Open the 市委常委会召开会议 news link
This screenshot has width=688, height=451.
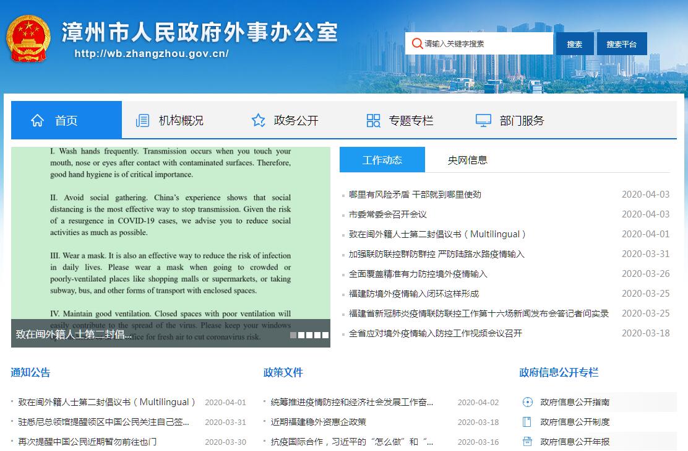point(388,214)
